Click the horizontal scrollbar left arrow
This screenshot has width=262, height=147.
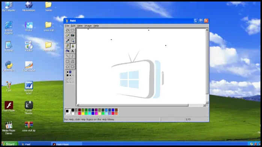coord(78,105)
